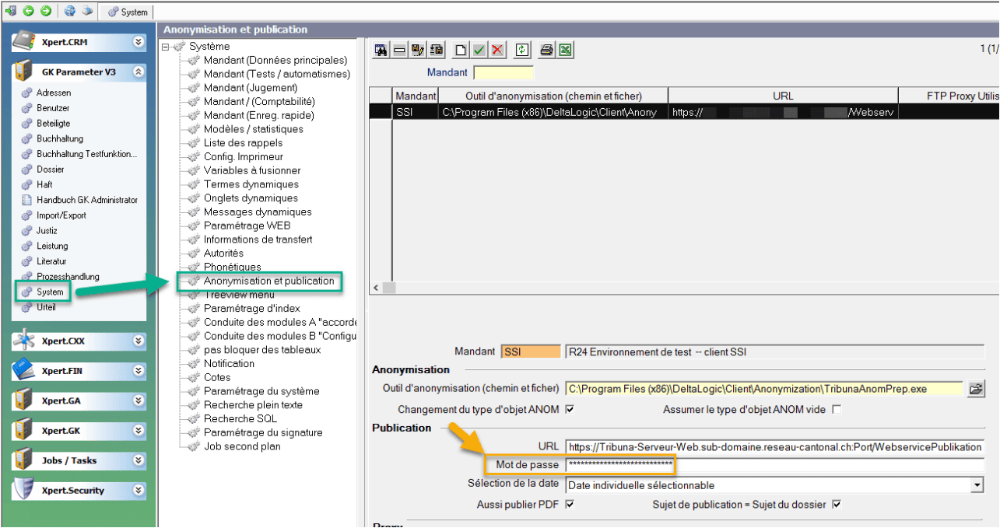Expand the Xpert.CXX section
This screenshot has height=528, width=1000.
pyautogui.click(x=139, y=341)
